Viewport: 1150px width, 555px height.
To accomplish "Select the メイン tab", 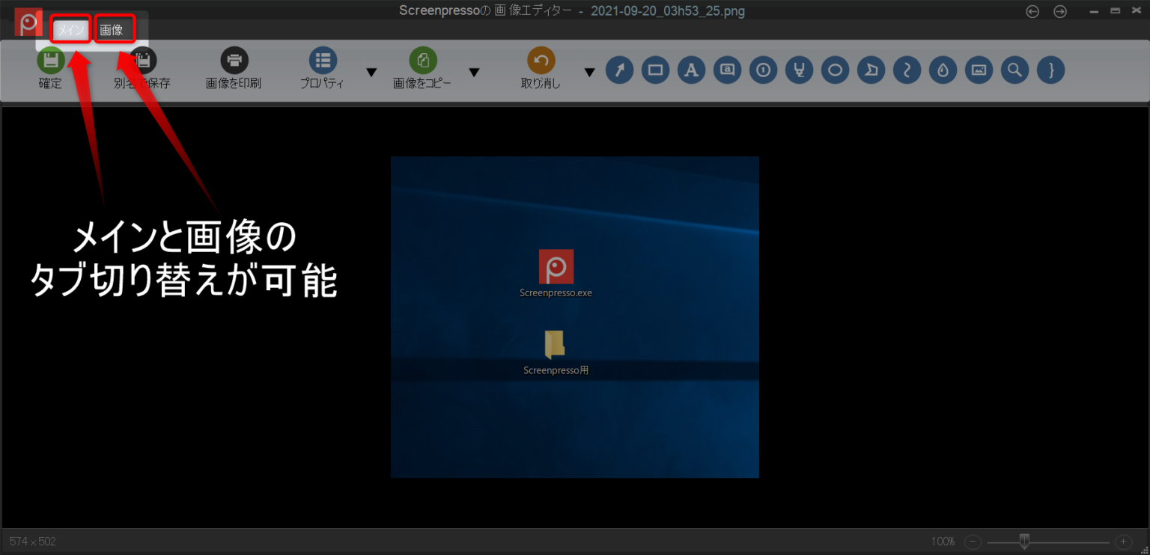I will 70,30.
